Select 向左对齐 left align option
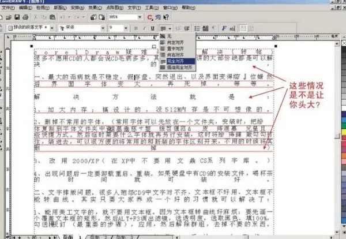346x239 pixels. tap(177, 42)
